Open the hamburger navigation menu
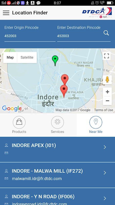This screenshot has height=205, width=115. [6, 13]
